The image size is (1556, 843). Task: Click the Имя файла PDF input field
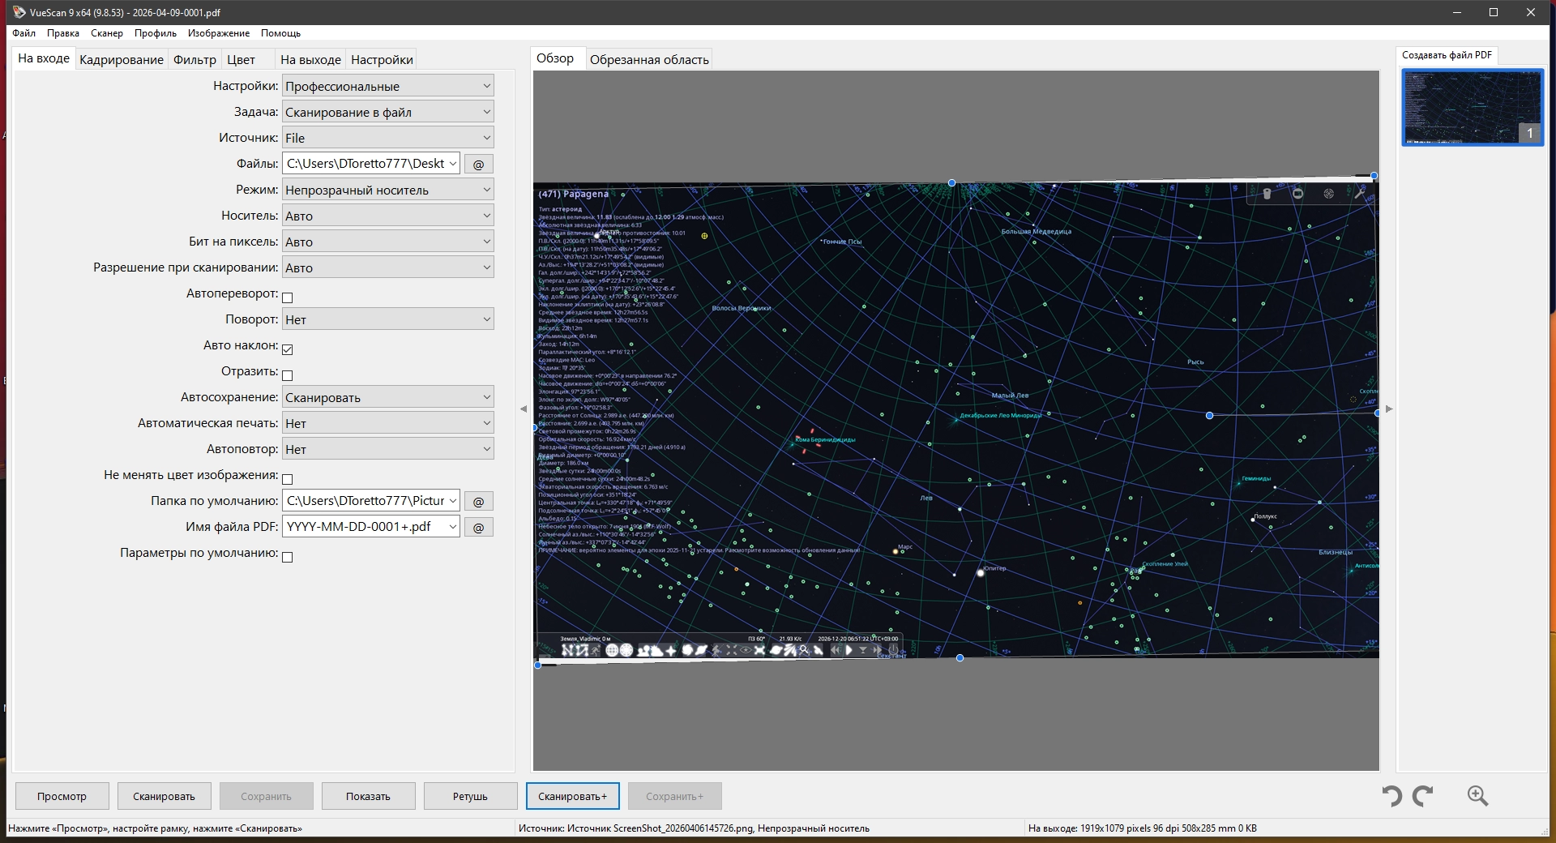365,527
